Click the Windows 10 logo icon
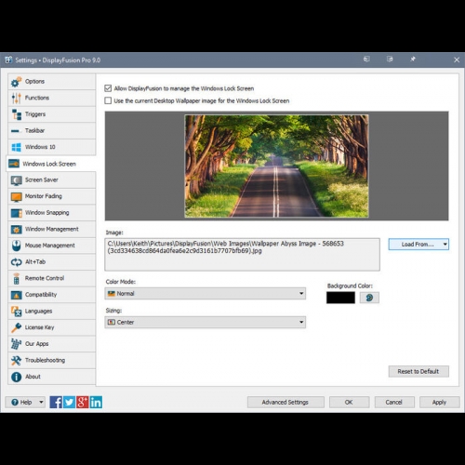 (16, 147)
